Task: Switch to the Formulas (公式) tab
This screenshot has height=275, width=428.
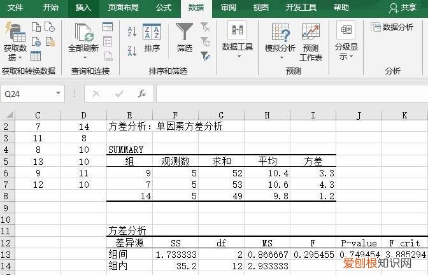Action: pos(164,8)
